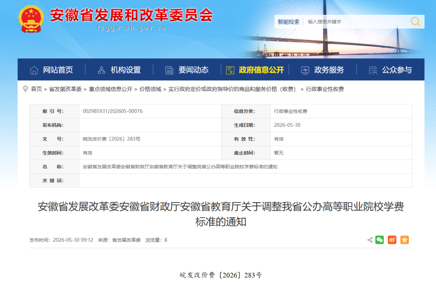This screenshot has height=287, width=436.
Task: Click the 生效时间 label cell
Action: [54, 153]
